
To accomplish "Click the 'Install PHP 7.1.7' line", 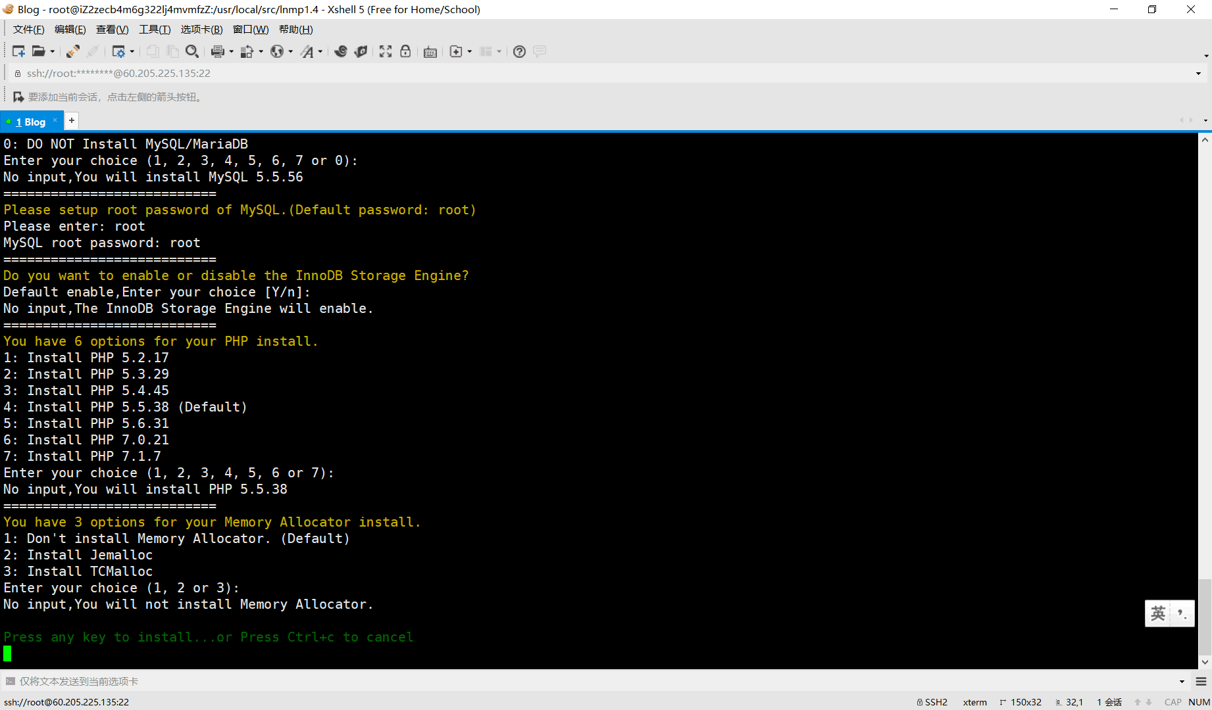I will click(82, 456).
